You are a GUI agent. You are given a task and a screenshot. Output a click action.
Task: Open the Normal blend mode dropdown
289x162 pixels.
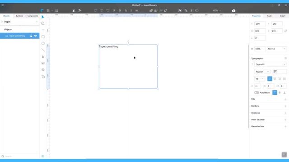[277, 49]
